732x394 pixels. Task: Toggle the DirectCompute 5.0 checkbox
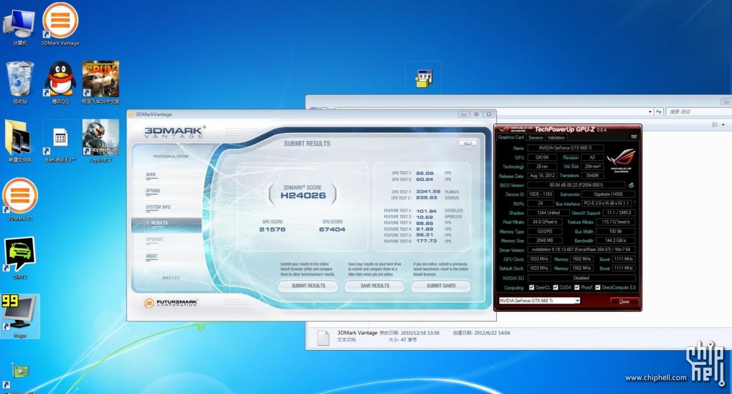598,287
